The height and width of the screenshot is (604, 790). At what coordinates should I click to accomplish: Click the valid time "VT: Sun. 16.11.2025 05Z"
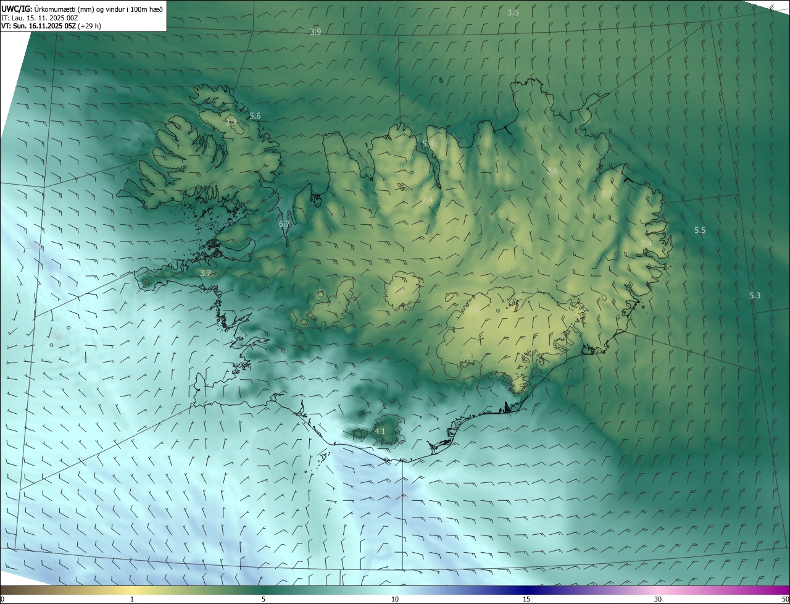pos(38,26)
